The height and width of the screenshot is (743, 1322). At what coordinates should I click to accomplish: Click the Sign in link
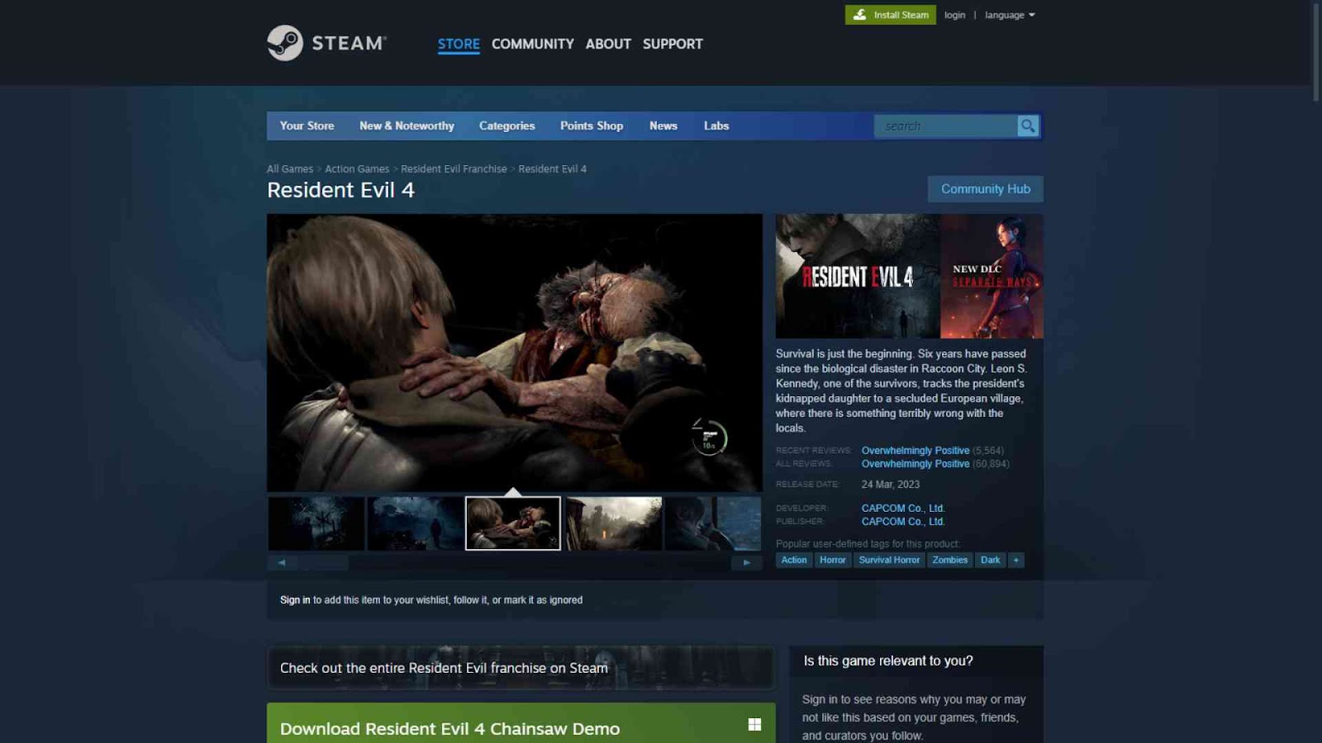pyautogui.click(x=295, y=600)
